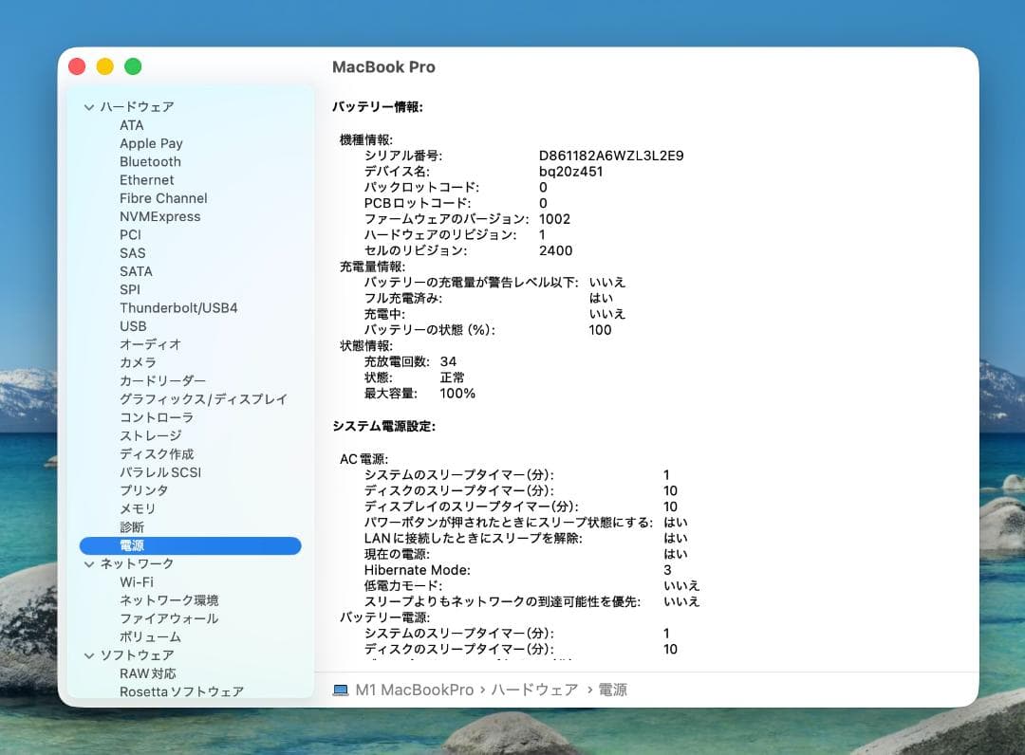Select Ethernet in the sidebar
This screenshot has height=755, width=1025.
click(146, 180)
